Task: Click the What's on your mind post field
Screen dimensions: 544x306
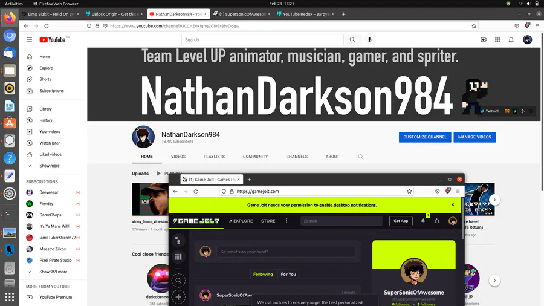Action: pos(286,252)
